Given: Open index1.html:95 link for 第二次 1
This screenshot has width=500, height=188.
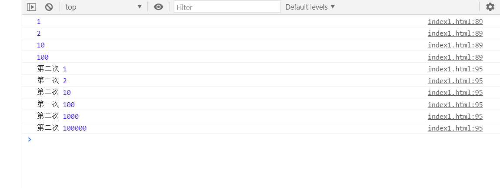Looking at the screenshot, I should pos(455,69).
